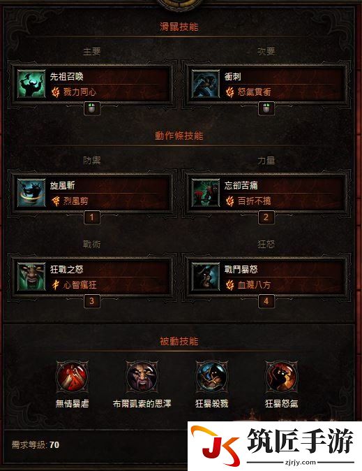Click the 布爾凱索的恩澤 passive icon
This screenshot has width=362, height=471.
click(x=142, y=377)
